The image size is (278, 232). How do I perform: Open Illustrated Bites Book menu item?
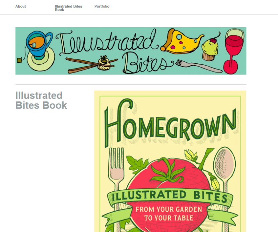[68, 8]
